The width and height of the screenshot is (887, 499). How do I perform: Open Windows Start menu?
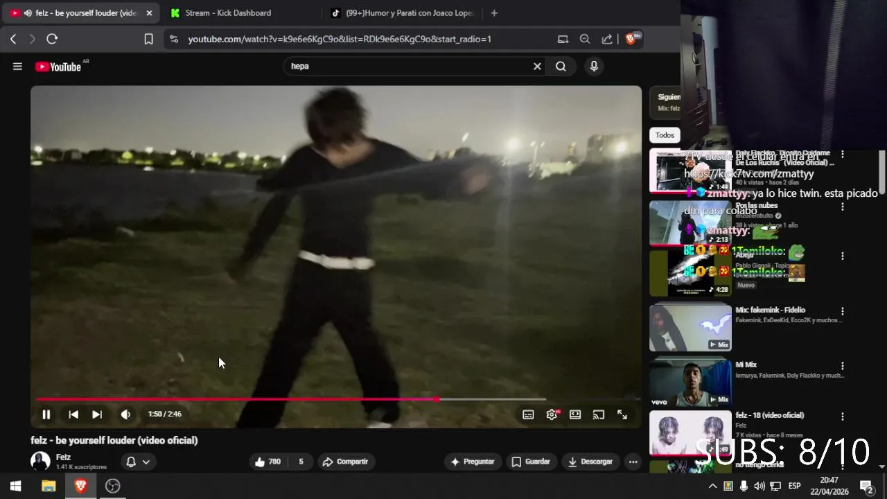click(x=15, y=486)
